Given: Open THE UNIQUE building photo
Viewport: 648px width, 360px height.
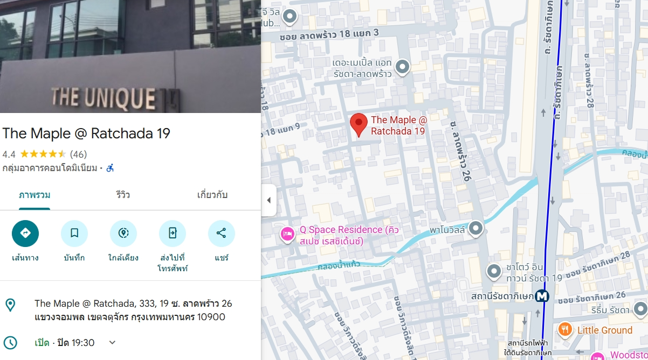Looking at the screenshot, I should (130, 57).
